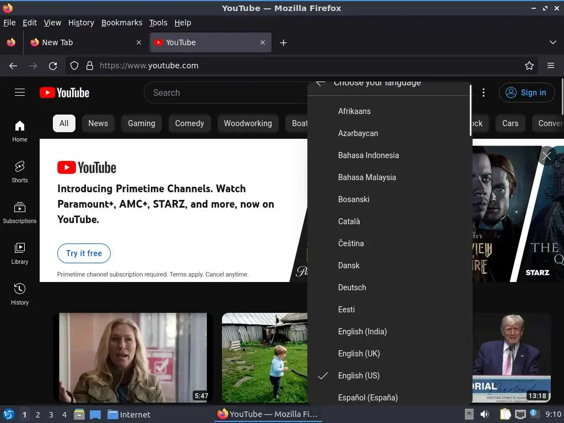
Task: Pick English (India) language
Action: pyautogui.click(x=389, y=332)
